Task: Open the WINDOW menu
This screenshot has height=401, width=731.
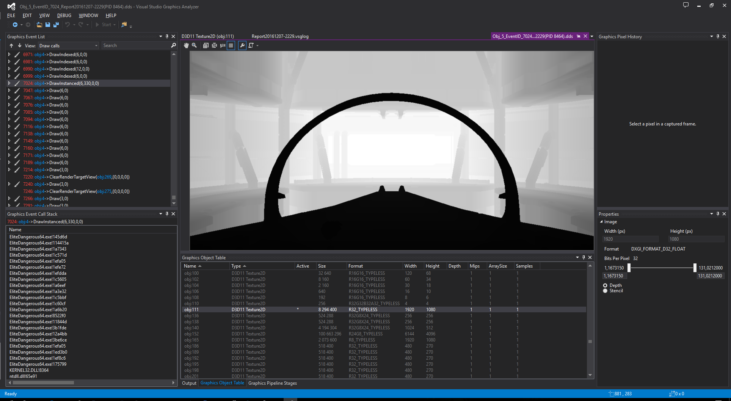Action: 88,16
